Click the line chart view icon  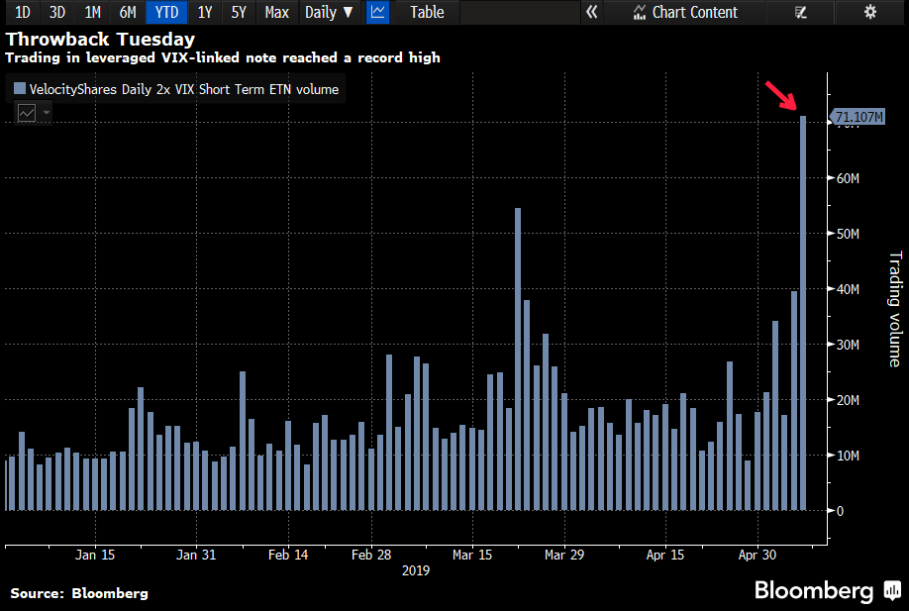coord(377,12)
